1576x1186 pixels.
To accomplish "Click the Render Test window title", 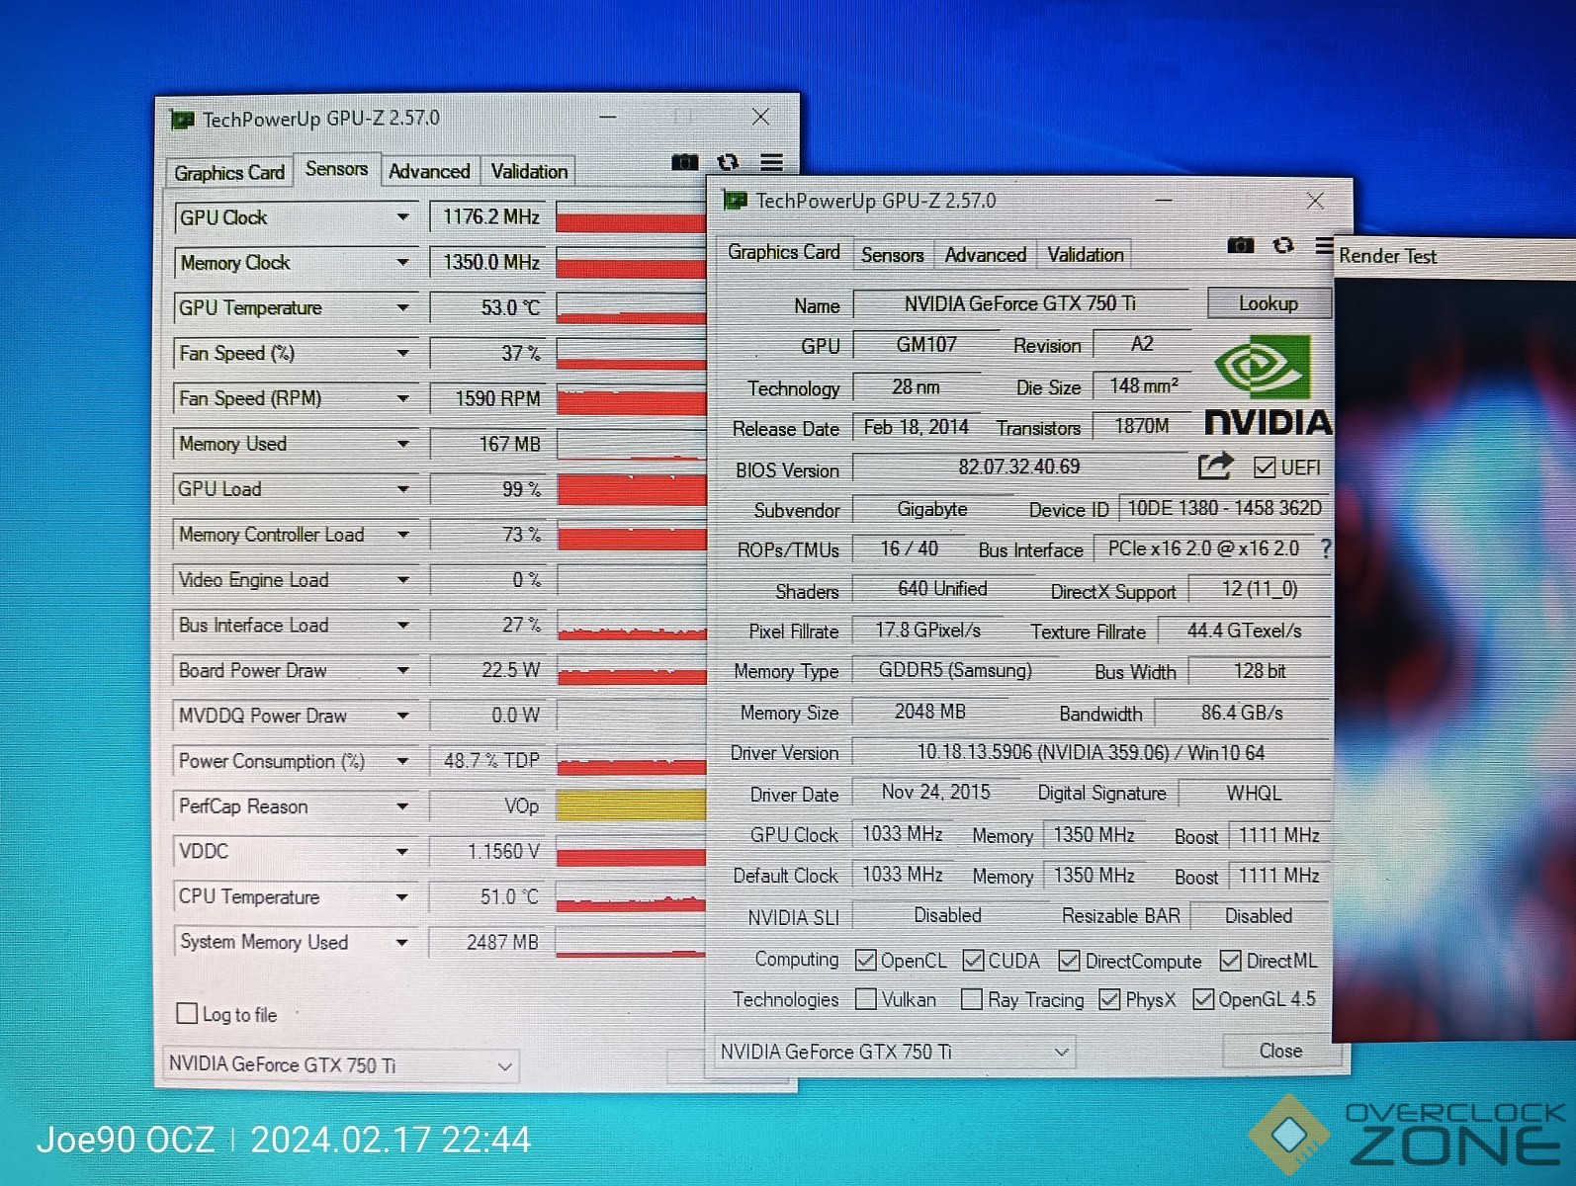I will click(1387, 256).
